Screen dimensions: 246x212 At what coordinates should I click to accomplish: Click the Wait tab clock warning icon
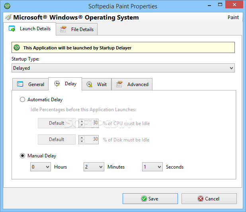click(89, 84)
